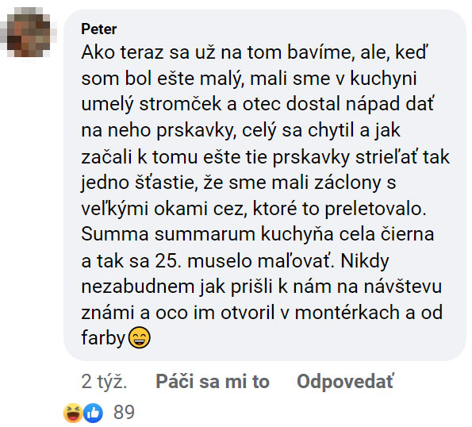Viewport: 472px width, 427px height.
Task: Click 'Odpovedať' to reply to Peter
Action: point(345,382)
